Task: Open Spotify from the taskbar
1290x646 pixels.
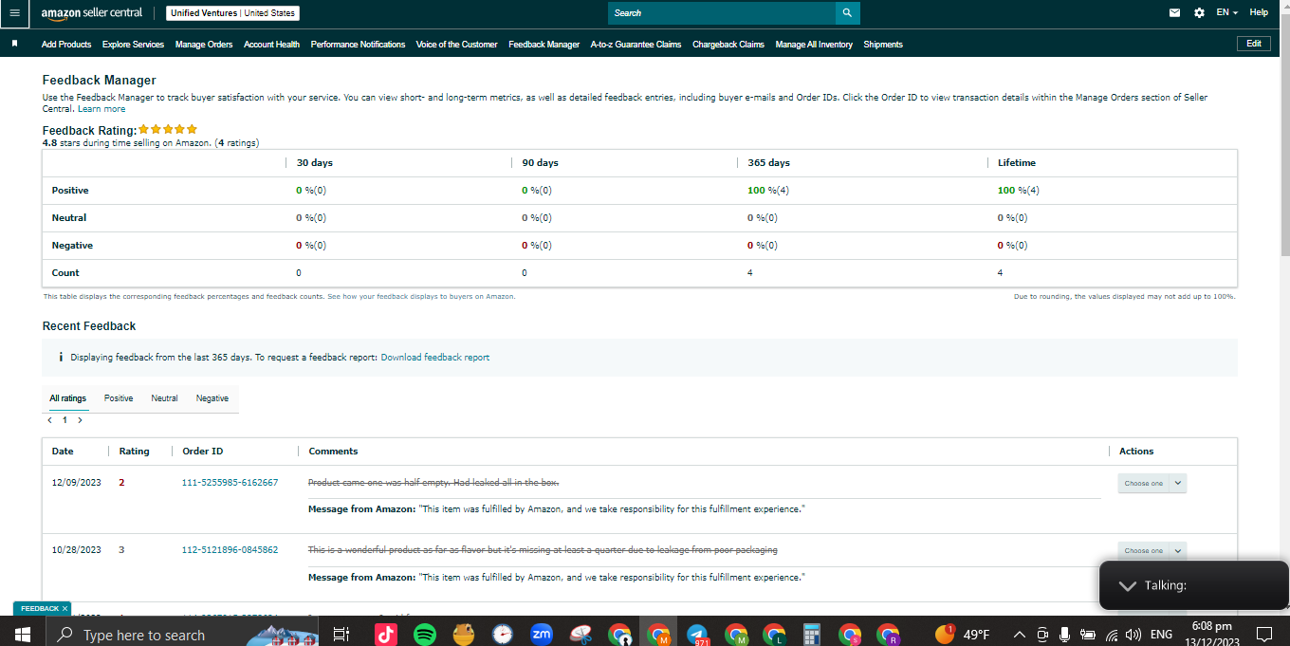Action: pyautogui.click(x=425, y=635)
